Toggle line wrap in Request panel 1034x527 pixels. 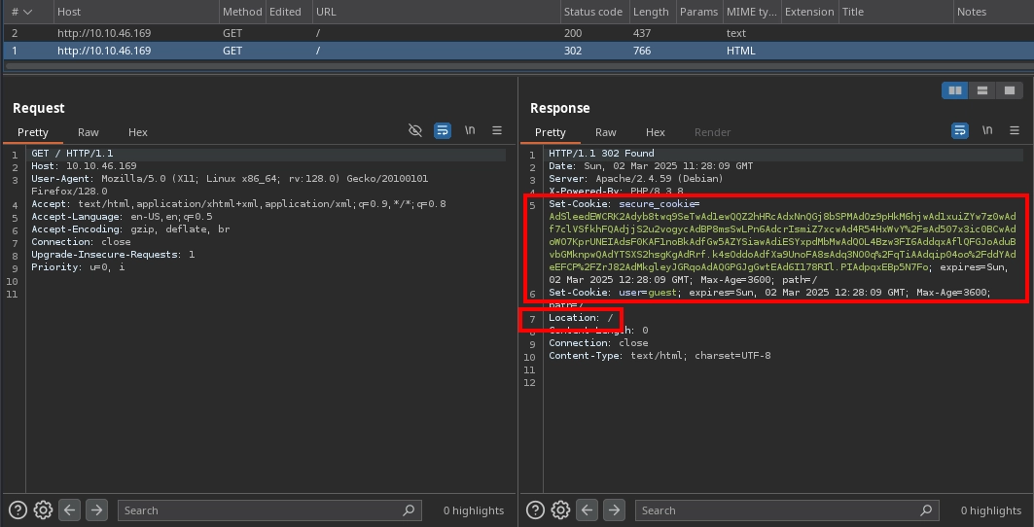click(x=443, y=130)
